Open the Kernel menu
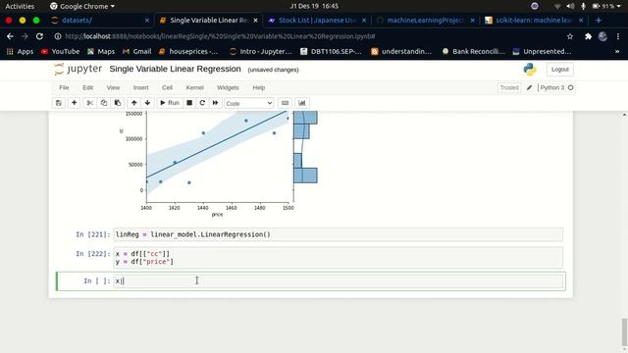 pos(194,87)
